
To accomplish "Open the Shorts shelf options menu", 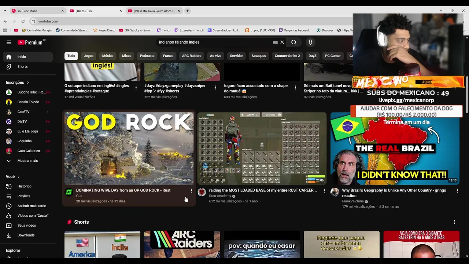I will tap(454, 222).
